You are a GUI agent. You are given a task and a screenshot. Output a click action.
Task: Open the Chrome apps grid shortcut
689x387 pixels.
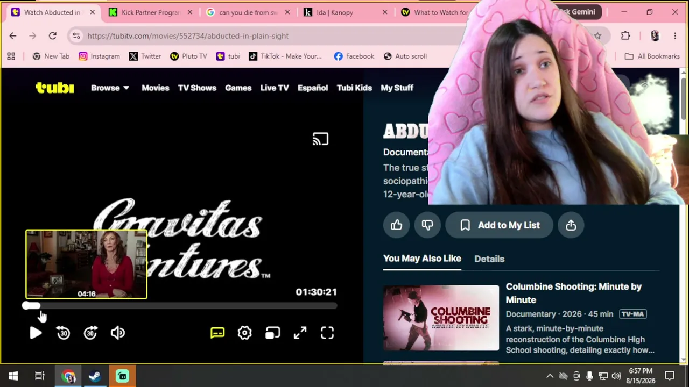click(x=11, y=56)
